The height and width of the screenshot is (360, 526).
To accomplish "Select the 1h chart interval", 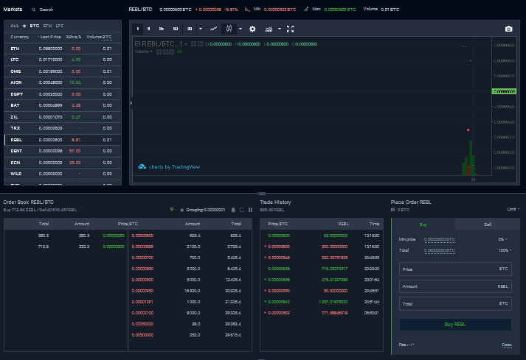I will [x=162, y=29].
